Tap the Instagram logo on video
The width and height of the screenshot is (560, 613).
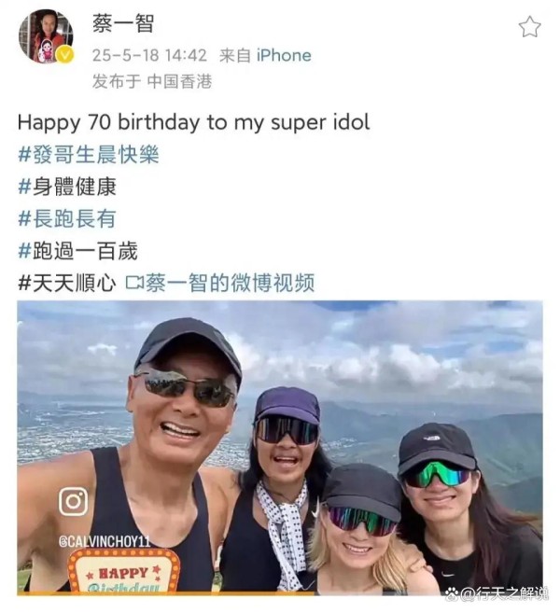[x=73, y=501]
